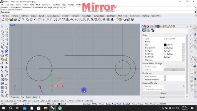Switch to the Solid Tools toolbar tab

(111, 16)
